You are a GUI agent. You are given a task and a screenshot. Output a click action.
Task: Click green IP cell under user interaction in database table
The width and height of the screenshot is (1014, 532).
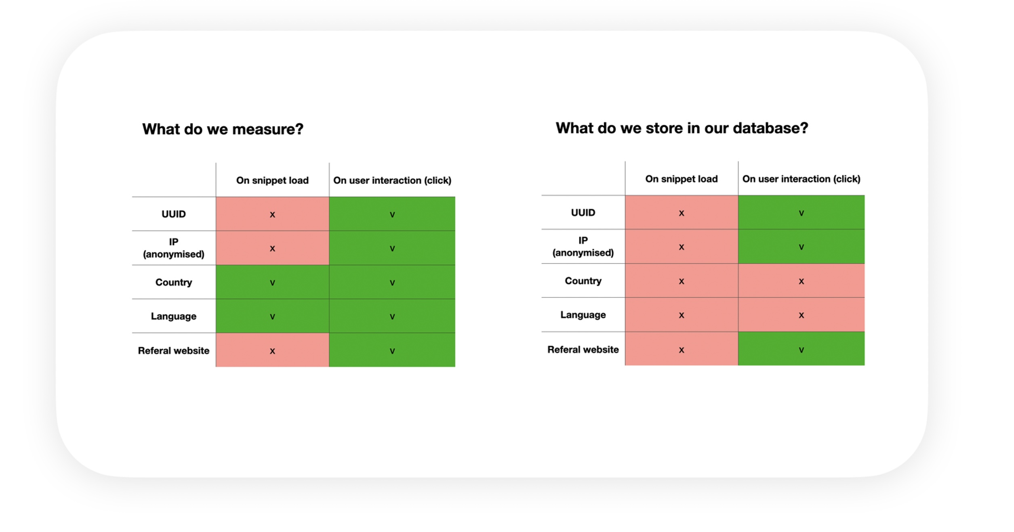pos(801,247)
